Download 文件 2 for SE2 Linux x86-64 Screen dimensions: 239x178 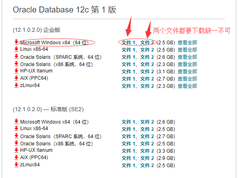coord(147,129)
